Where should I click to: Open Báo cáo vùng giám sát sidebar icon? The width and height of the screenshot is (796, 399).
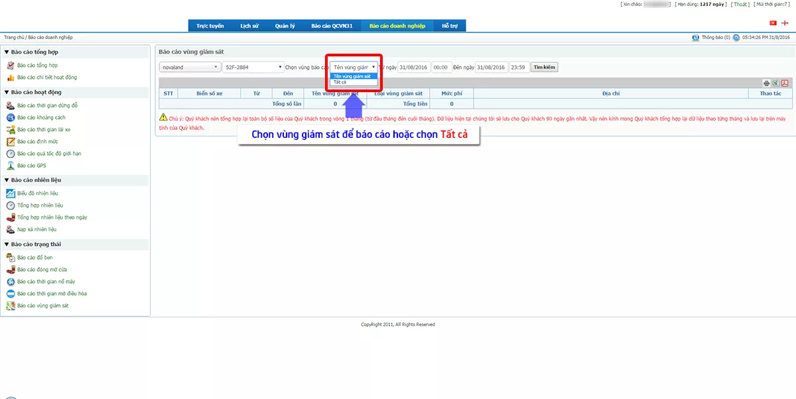(11, 306)
